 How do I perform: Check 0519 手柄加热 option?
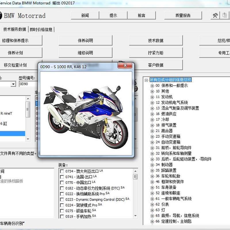point(62,216)
